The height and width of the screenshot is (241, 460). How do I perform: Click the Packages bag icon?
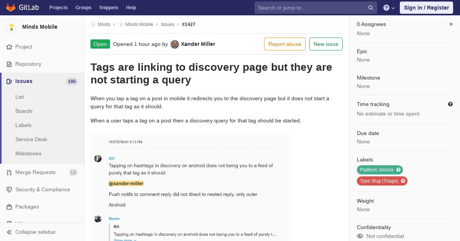(x=9, y=207)
